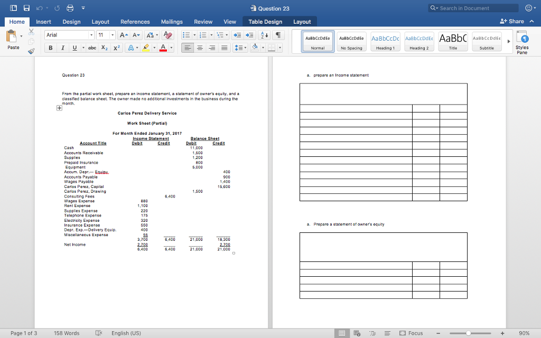Select the Italic formatting icon
The width and height of the screenshot is (541, 338).
pyautogui.click(x=62, y=47)
